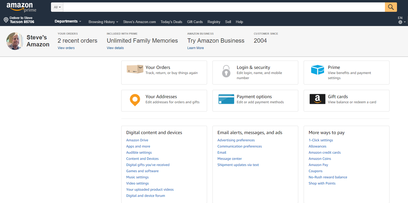Click the 2 recent orders text
This screenshot has height=203, width=408.
(x=78, y=41)
